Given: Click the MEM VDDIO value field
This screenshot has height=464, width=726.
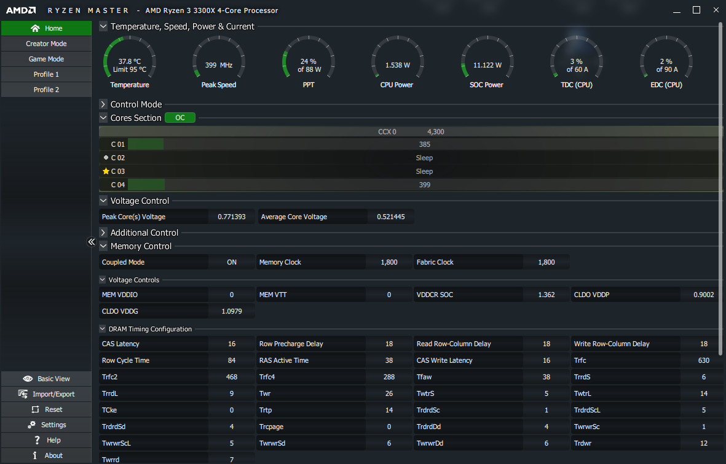Looking at the screenshot, I should (232, 295).
